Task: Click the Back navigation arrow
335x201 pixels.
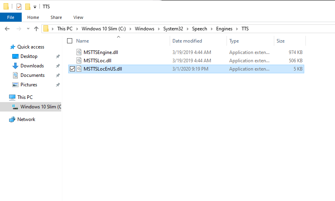Action: coord(7,29)
